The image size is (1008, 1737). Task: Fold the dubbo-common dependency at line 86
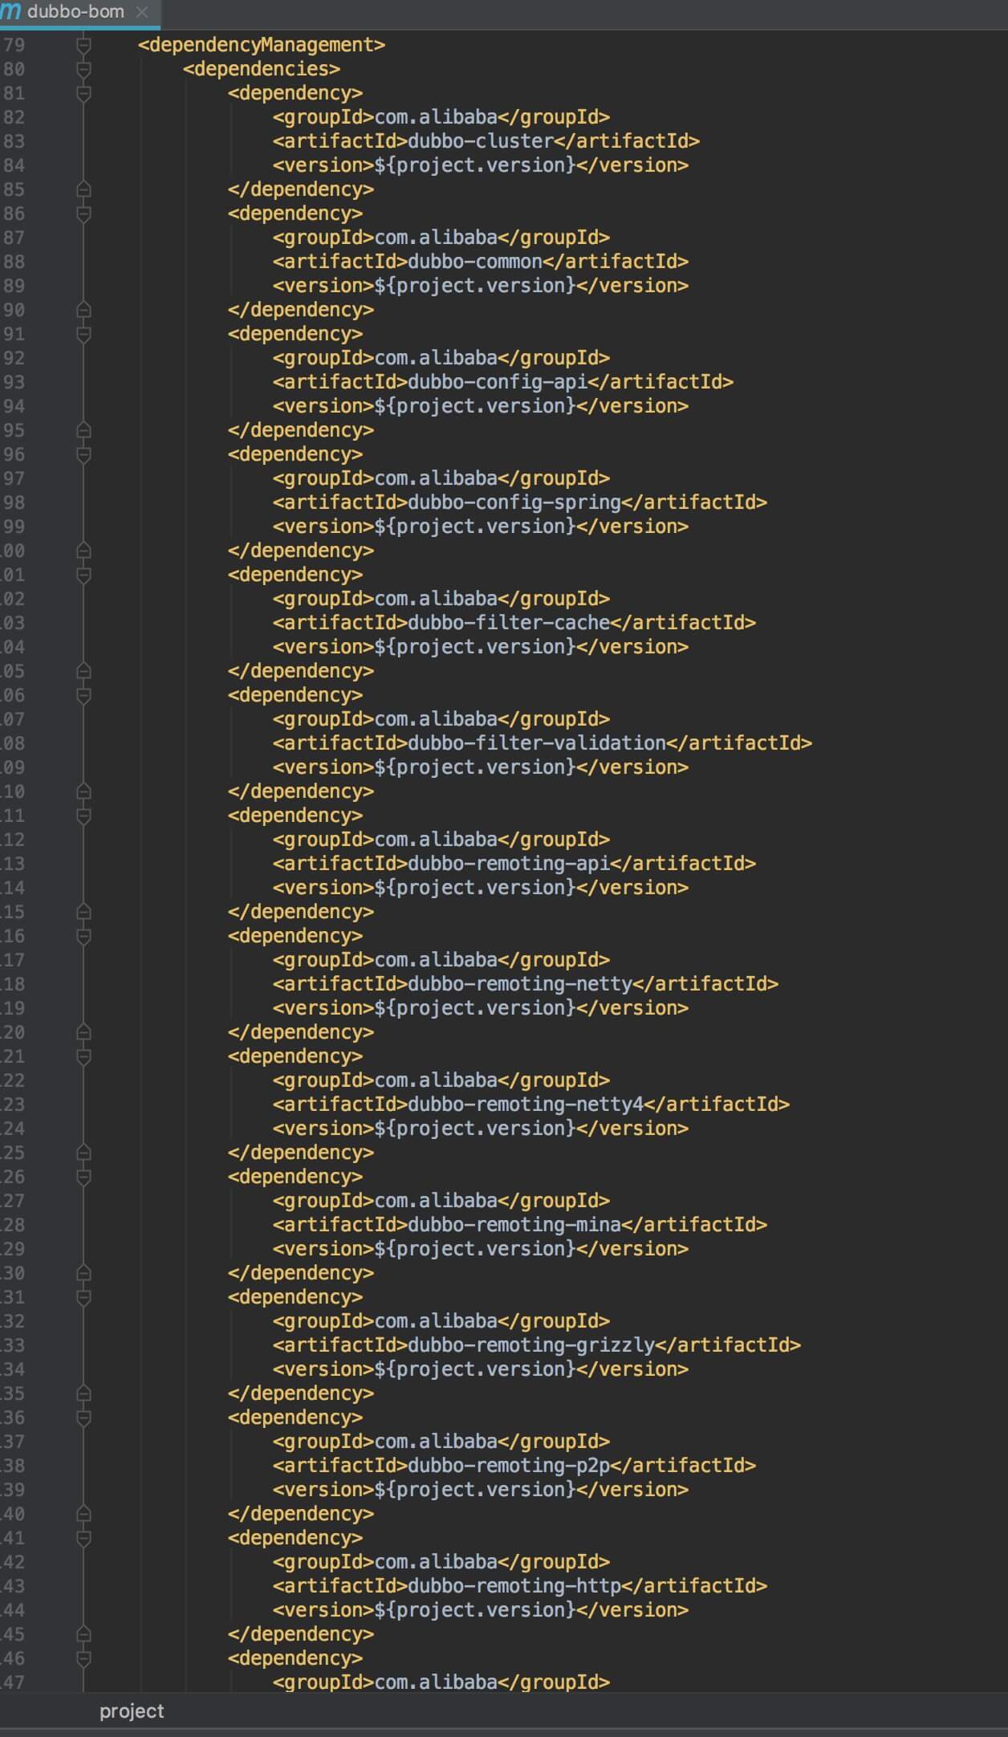pos(83,214)
